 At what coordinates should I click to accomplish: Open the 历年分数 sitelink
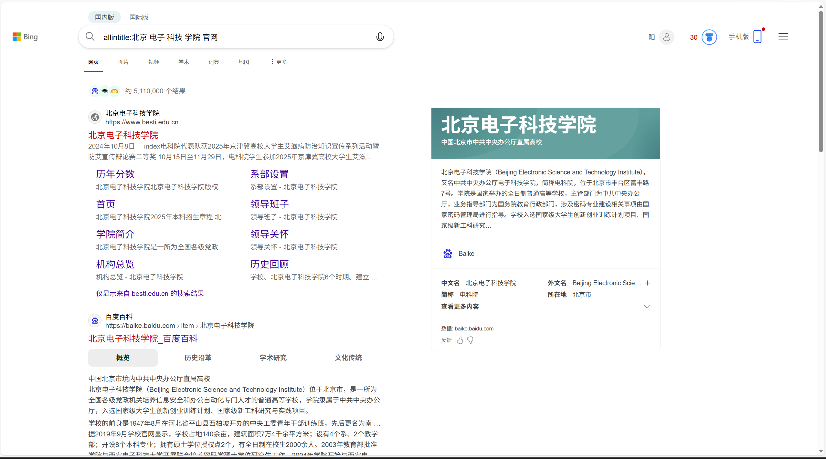[x=115, y=174]
